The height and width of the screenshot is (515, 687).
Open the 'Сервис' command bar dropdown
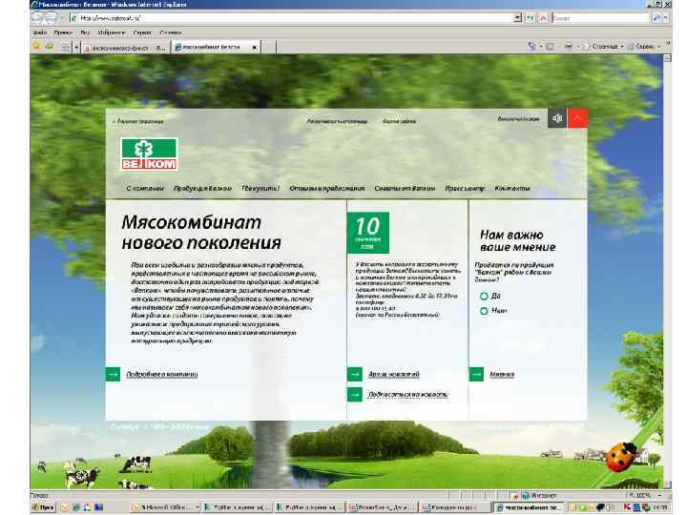pyautogui.click(x=644, y=46)
